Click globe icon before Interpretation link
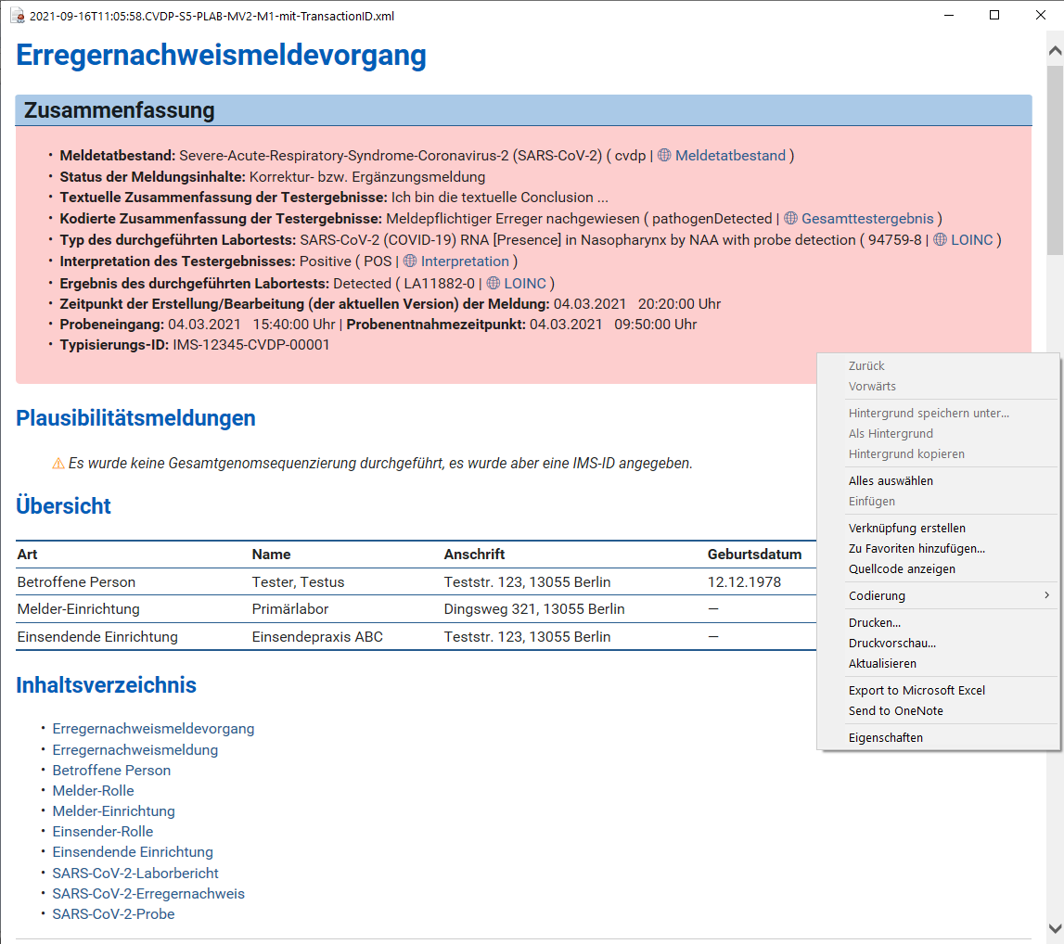 pyautogui.click(x=410, y=262)
